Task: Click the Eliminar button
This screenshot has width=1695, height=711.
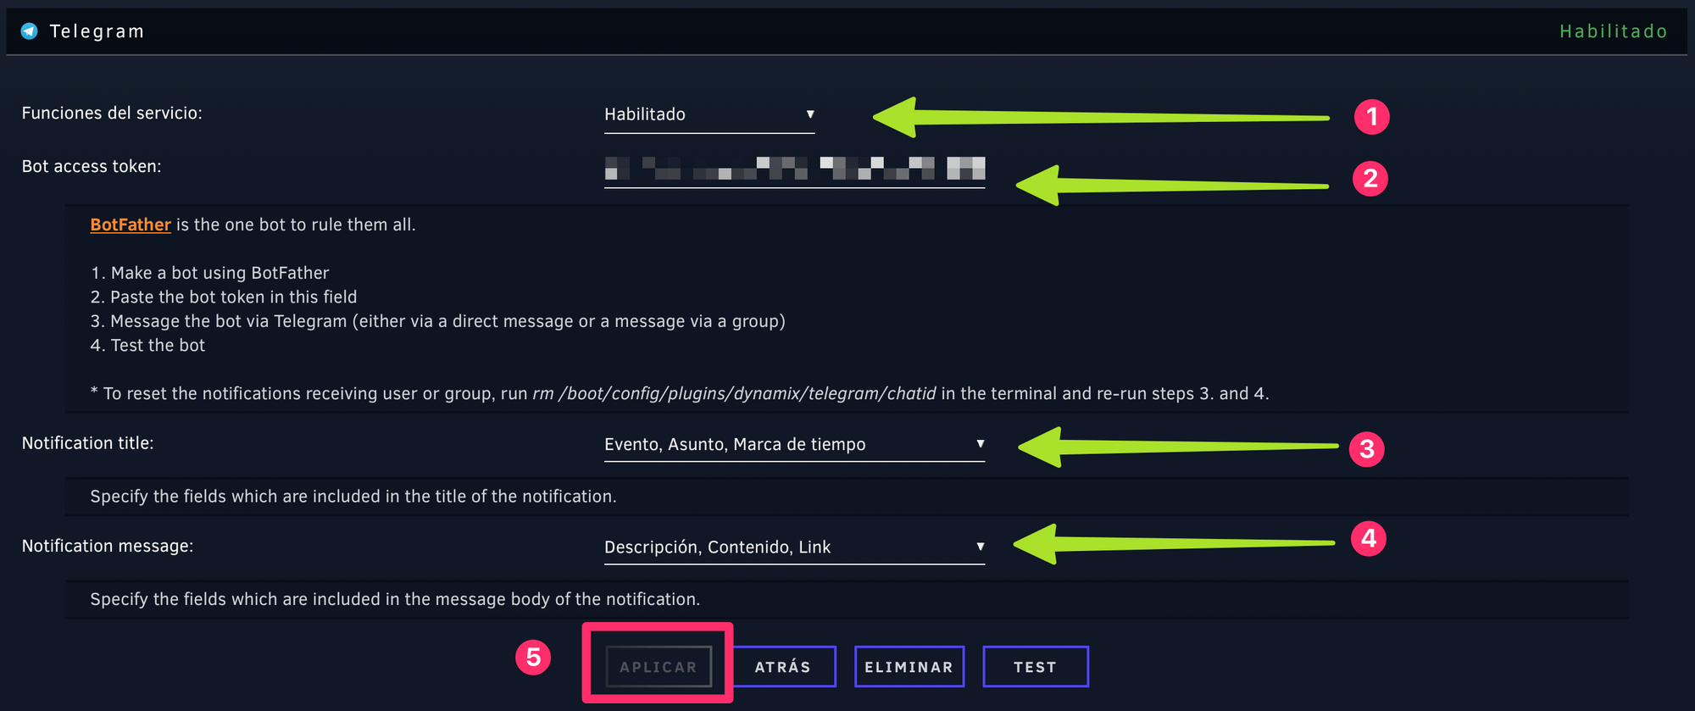Action: [x=909, y=667]
